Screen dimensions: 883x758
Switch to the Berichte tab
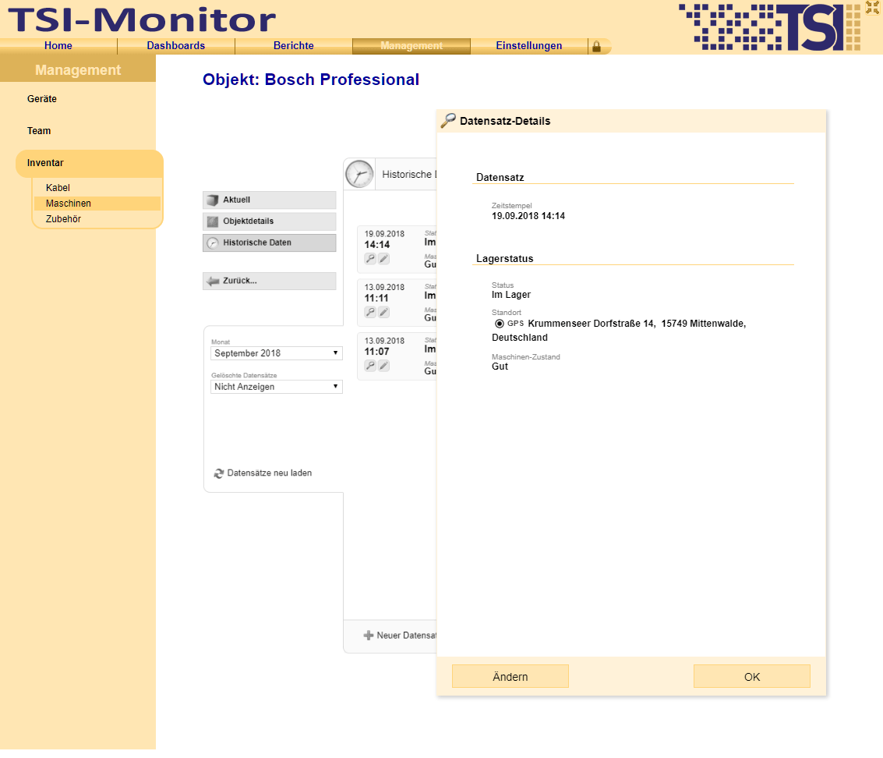[x=293, y=46]
